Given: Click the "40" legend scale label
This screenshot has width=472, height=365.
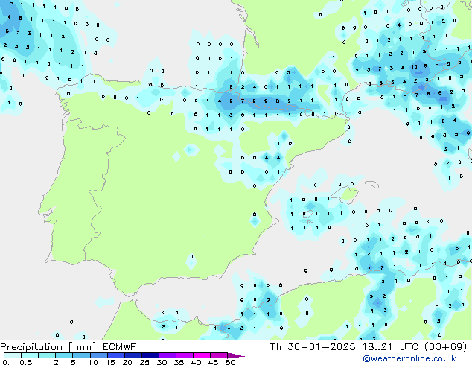Looking at the screenshot, I should [196, 362].
